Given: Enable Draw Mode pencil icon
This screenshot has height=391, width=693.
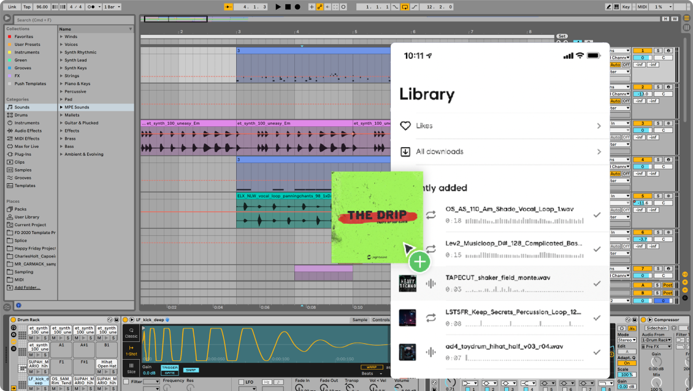Looking at the screenshot, I should tap(608, 7).
